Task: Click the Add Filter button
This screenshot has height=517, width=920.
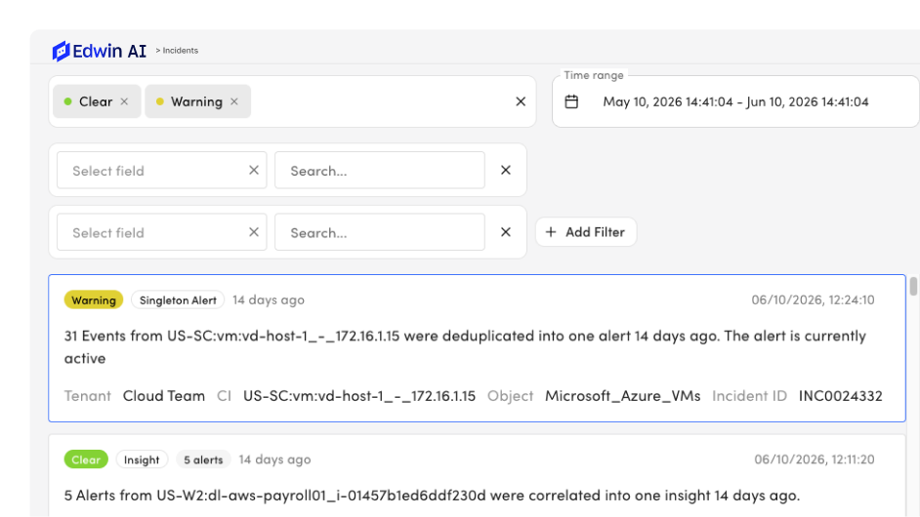Action: click(x=586, y=232)
